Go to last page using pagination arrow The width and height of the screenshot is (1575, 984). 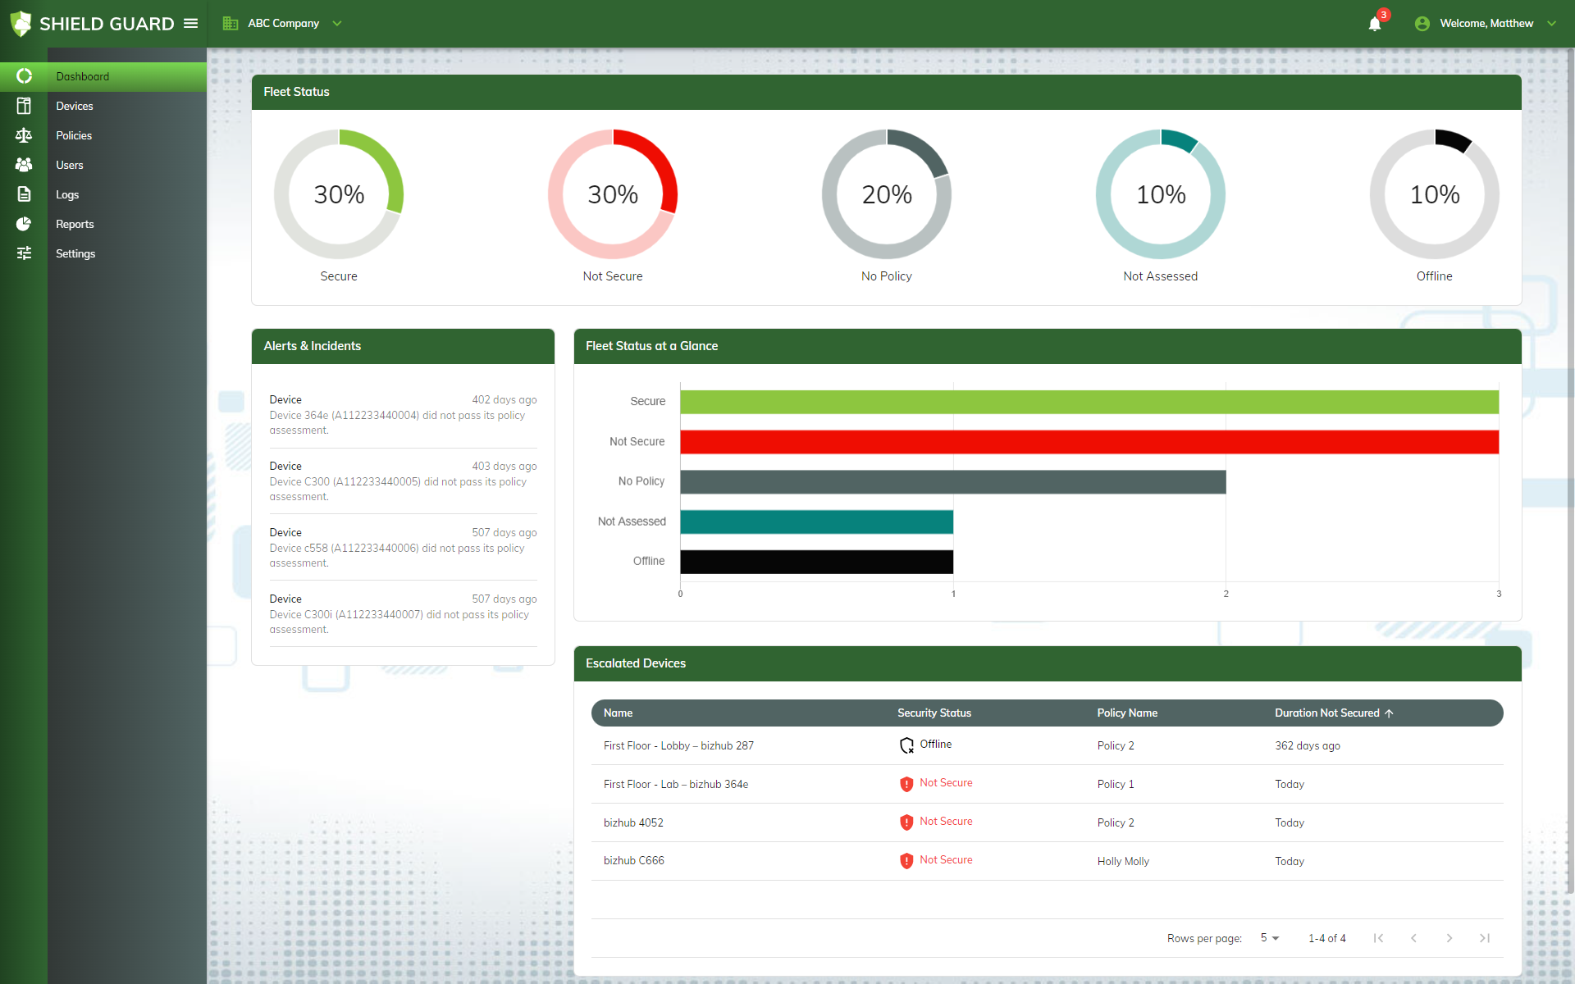click(1485, 937)
